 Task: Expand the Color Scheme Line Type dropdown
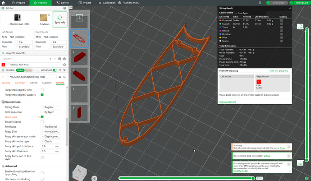242,13
